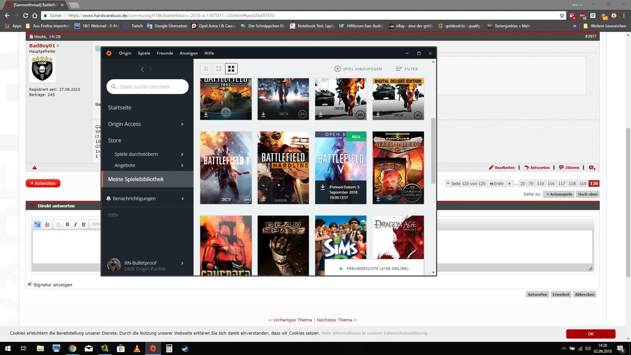Toggle bold formatting in reply editor
Screen dimensions: 631x355
67,224
